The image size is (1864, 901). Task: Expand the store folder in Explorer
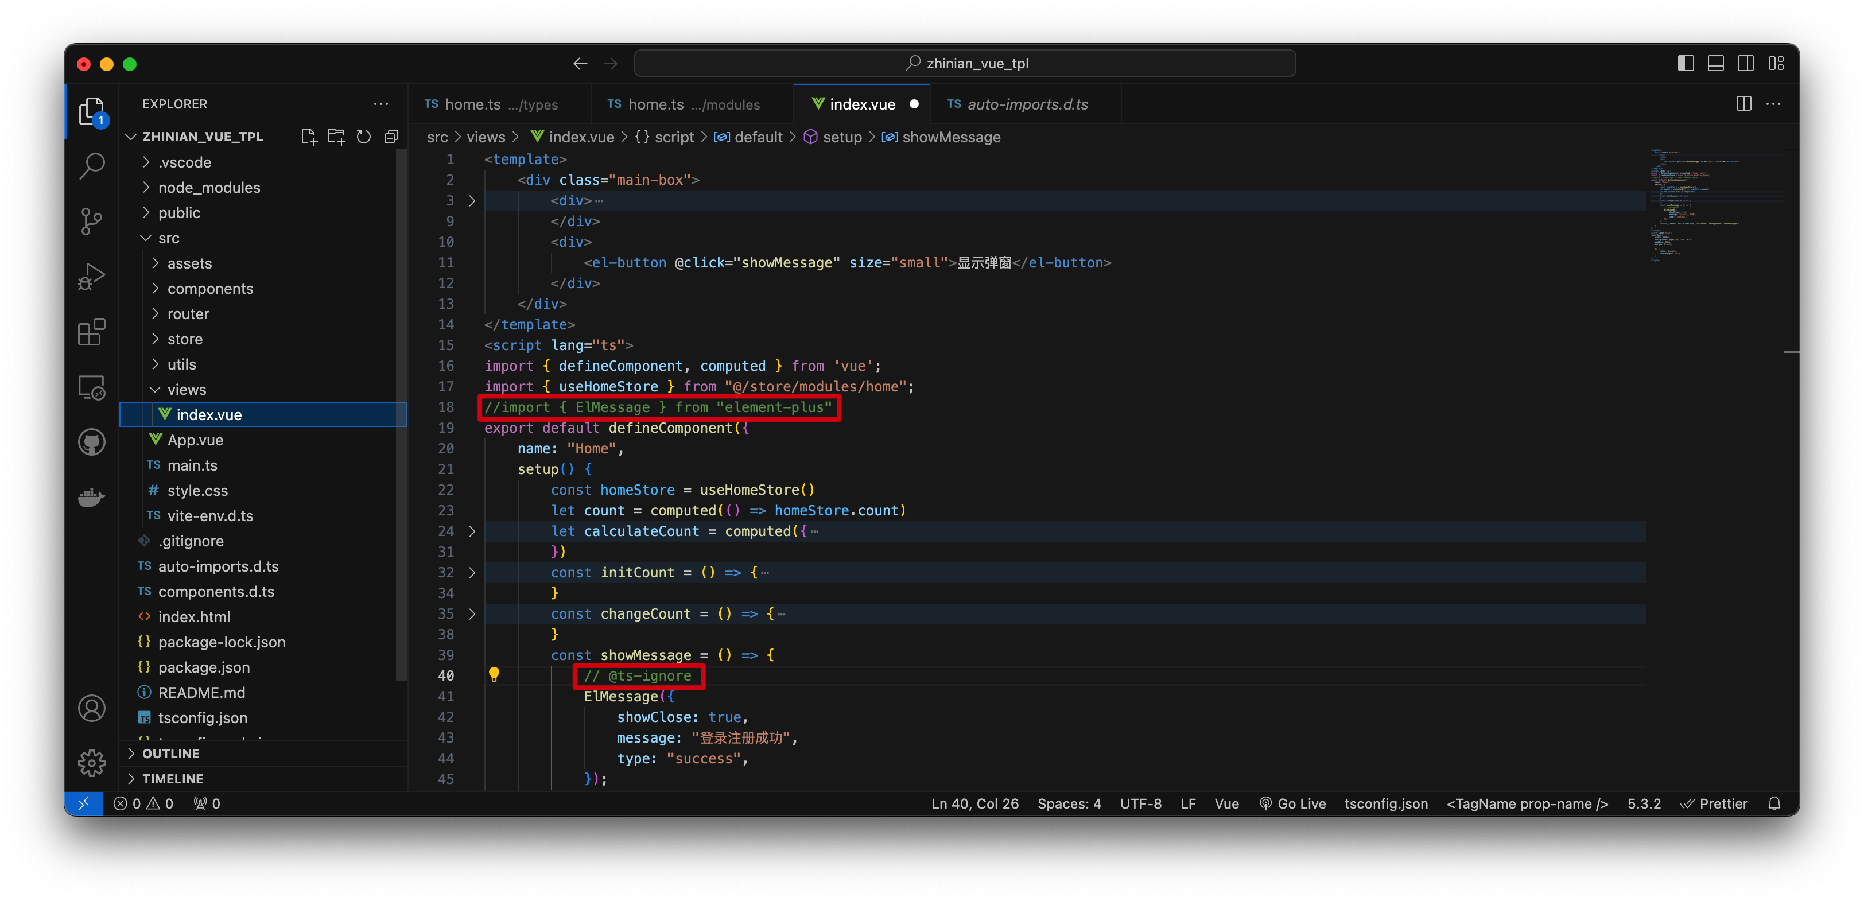(185, 339)
